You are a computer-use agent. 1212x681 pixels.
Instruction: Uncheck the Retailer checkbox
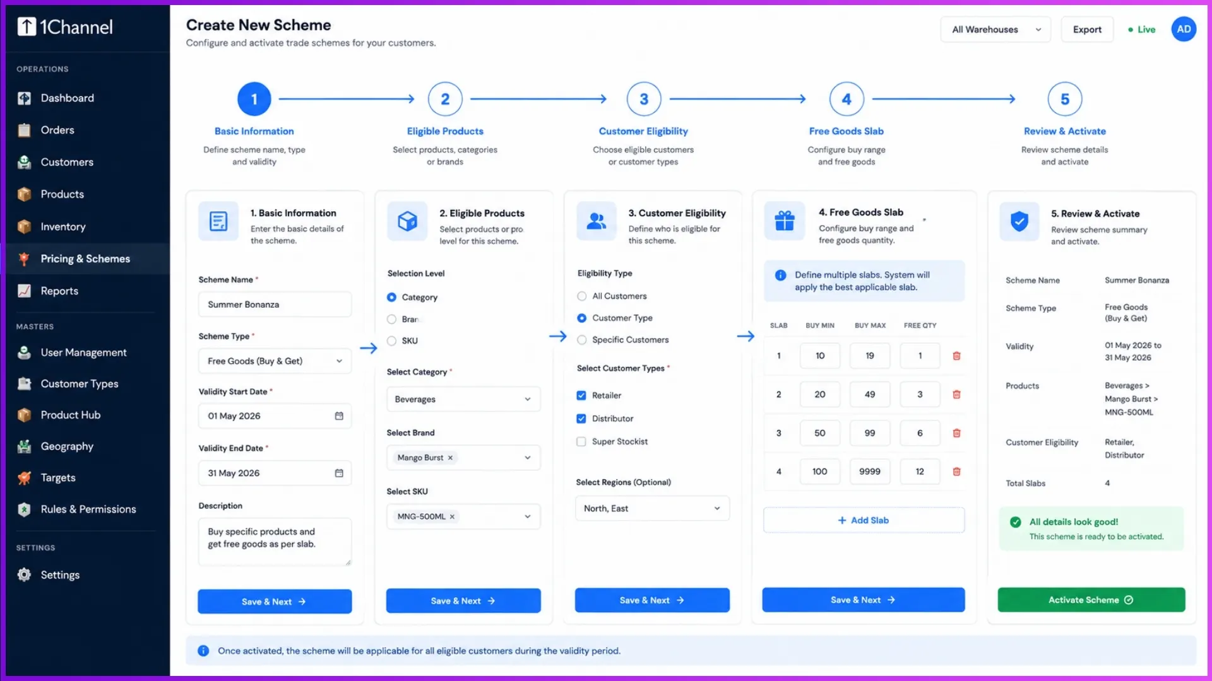(581, 395)
